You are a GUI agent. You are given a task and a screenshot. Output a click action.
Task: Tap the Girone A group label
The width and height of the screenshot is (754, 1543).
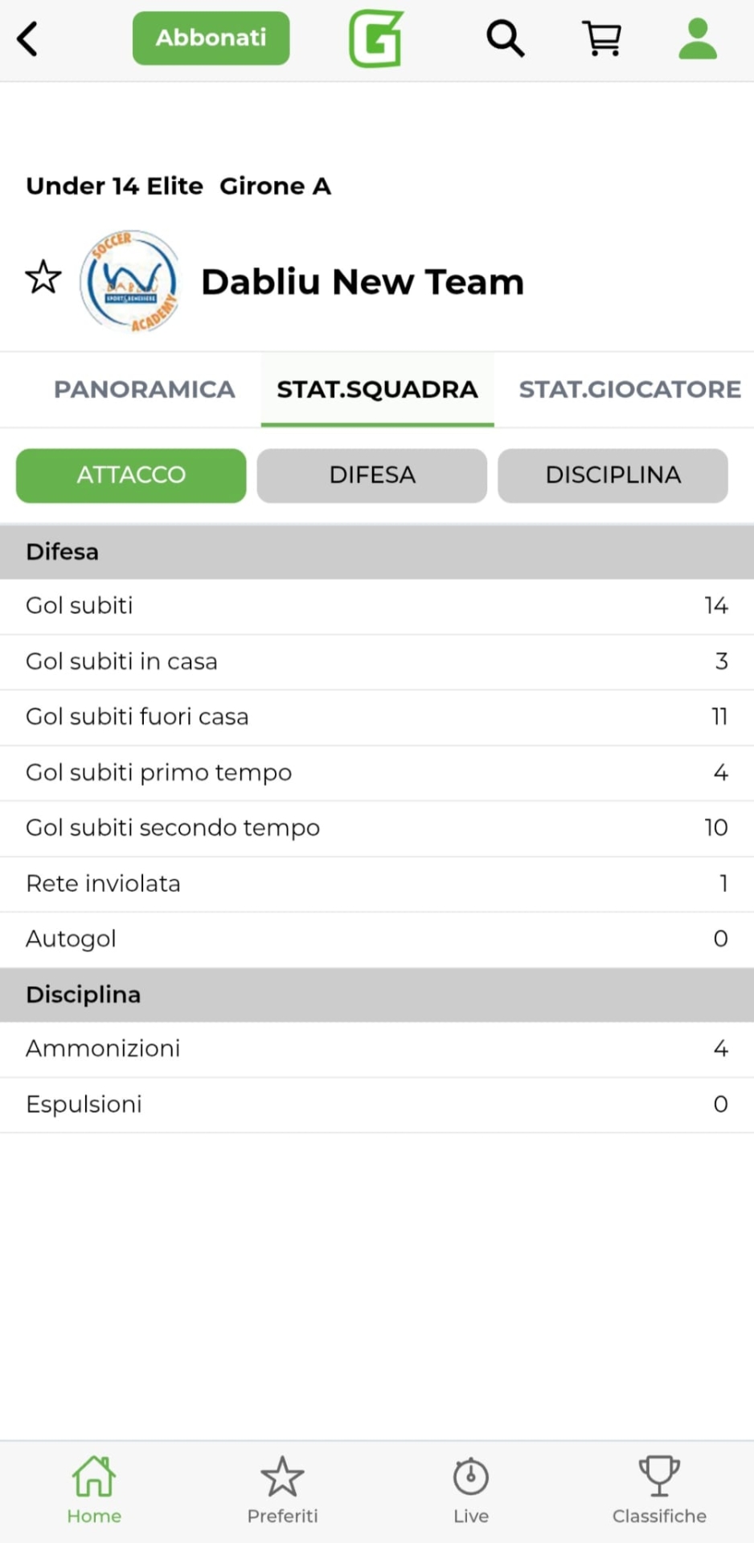click(275, 186)
